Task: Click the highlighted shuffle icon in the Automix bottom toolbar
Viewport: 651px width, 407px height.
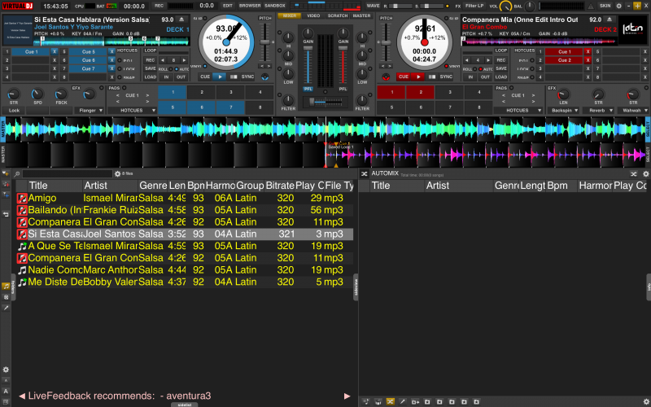Action: (391, 401)
